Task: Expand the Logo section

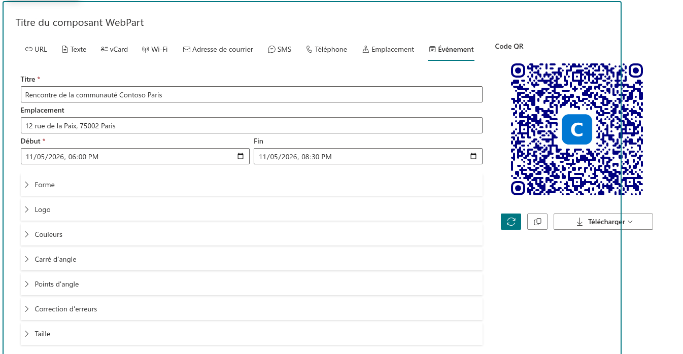Action: pos(252,210)
